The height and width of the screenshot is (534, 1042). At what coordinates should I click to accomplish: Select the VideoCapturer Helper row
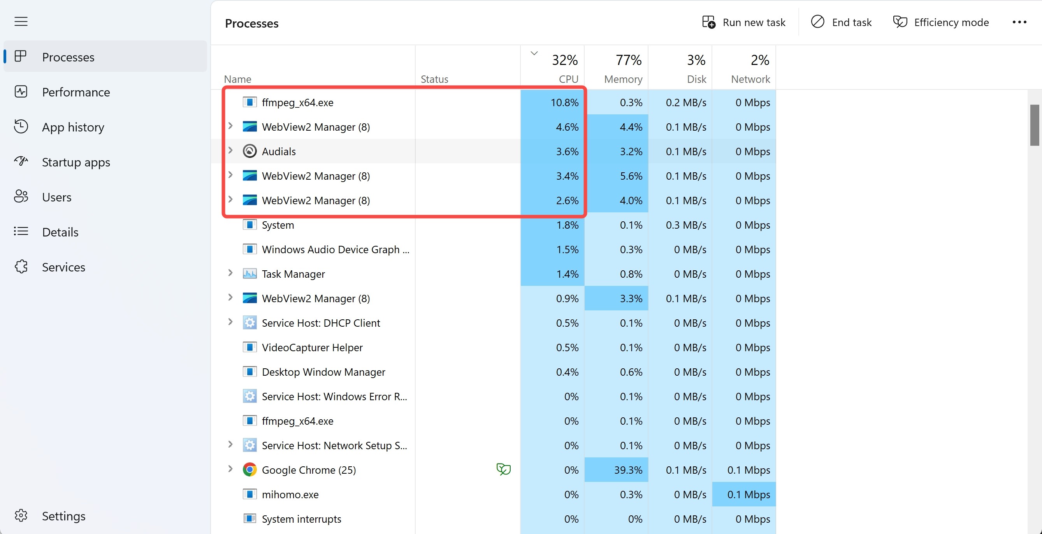click(x=494, y=347)
